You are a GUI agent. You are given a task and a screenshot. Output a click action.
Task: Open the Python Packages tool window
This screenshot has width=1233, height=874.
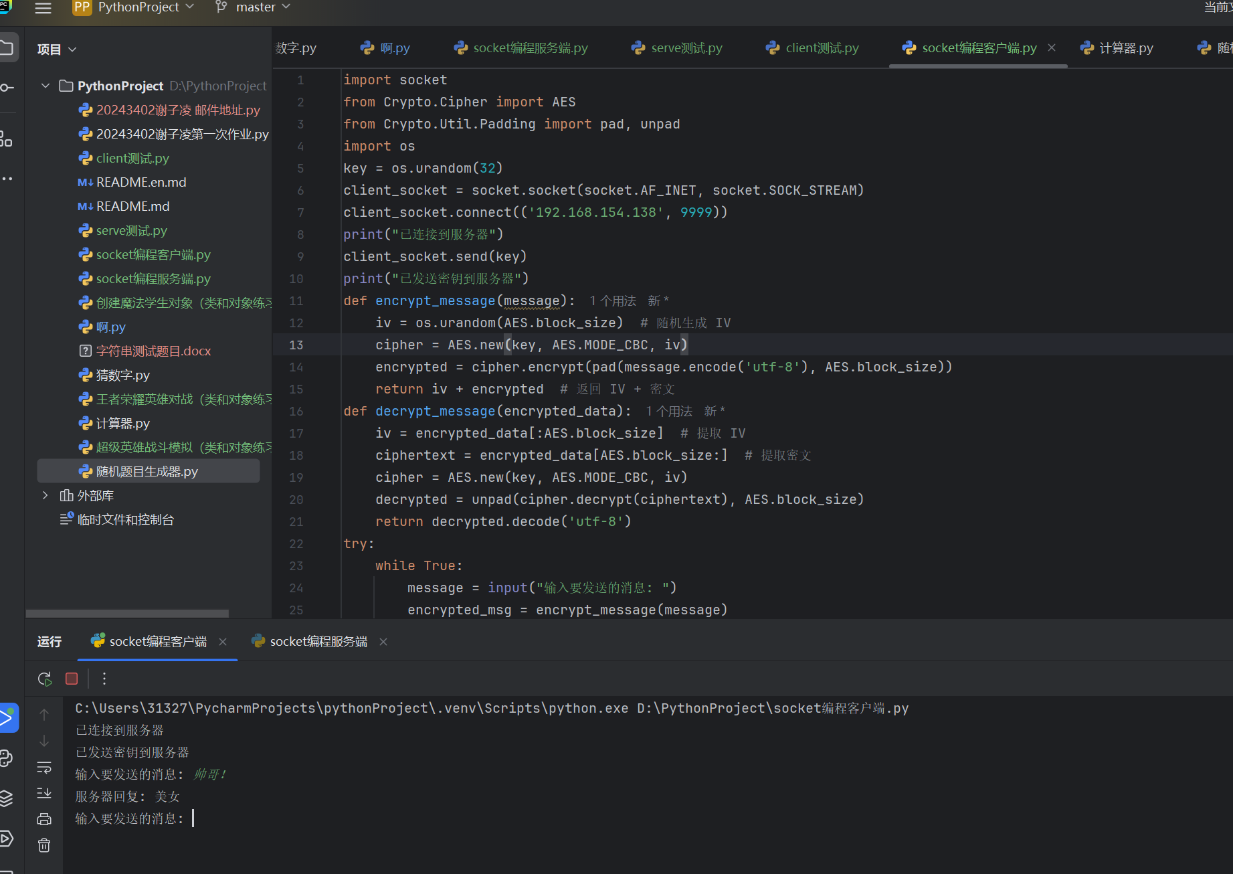tap(7, 758)
